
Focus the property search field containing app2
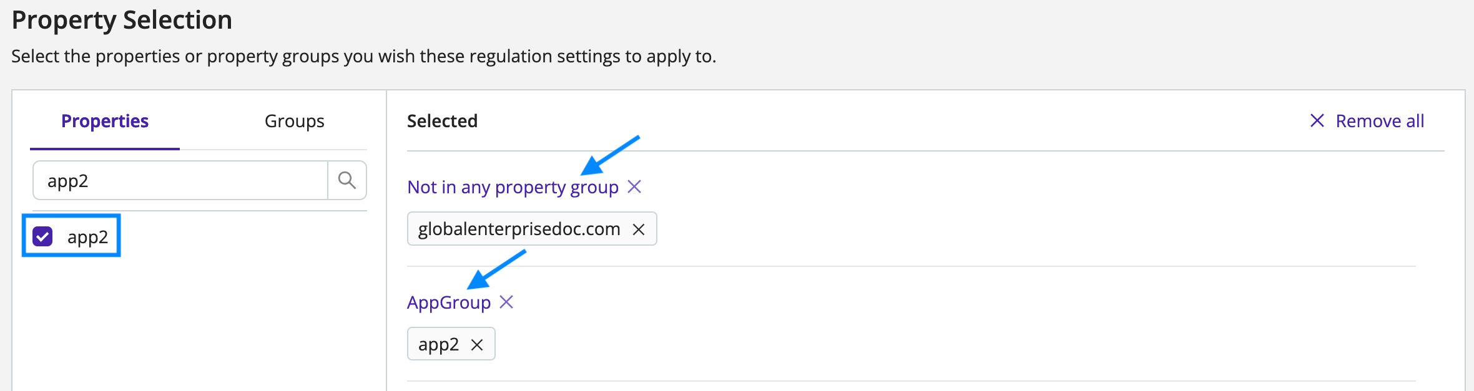(180, 181)
